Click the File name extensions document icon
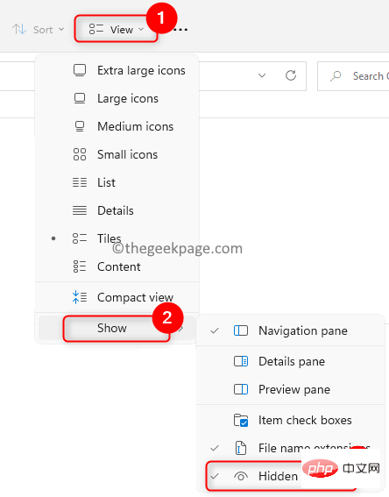 [241, 448]
